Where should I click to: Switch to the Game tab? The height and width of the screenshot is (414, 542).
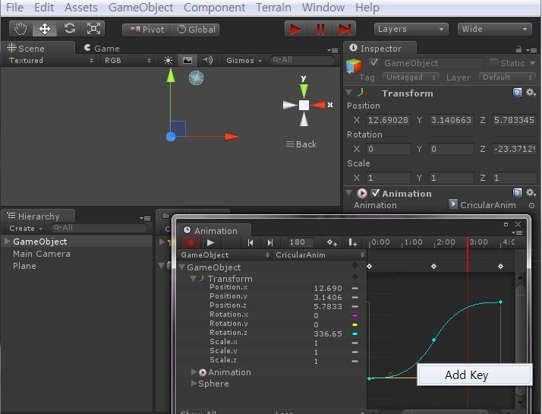[102, 49]
